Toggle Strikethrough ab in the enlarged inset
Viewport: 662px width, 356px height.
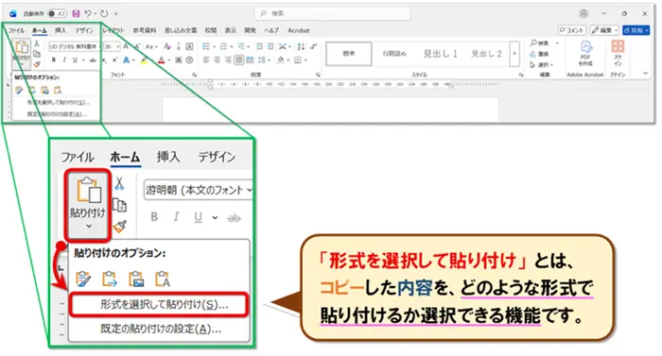[234, 217]
